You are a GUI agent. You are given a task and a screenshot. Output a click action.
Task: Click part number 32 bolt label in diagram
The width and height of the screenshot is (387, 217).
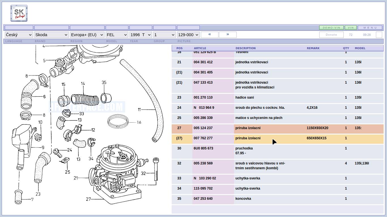(x=143, y=173)
